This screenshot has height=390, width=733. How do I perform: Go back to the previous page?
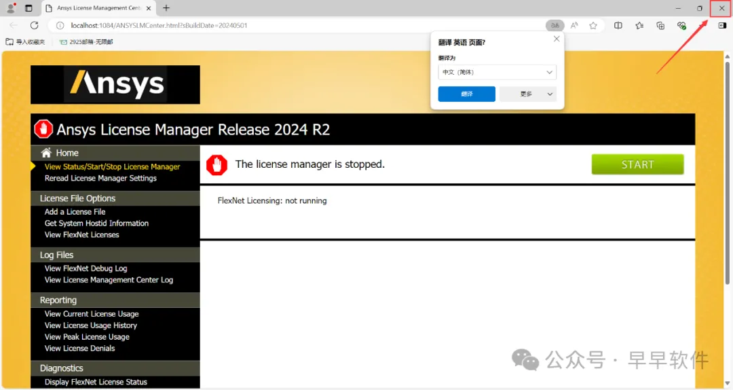click(14, 25)
